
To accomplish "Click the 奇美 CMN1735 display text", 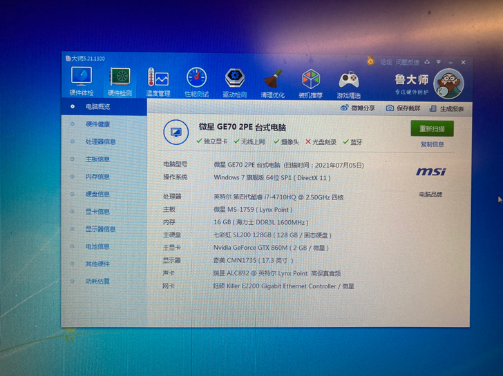I will 254,260.
